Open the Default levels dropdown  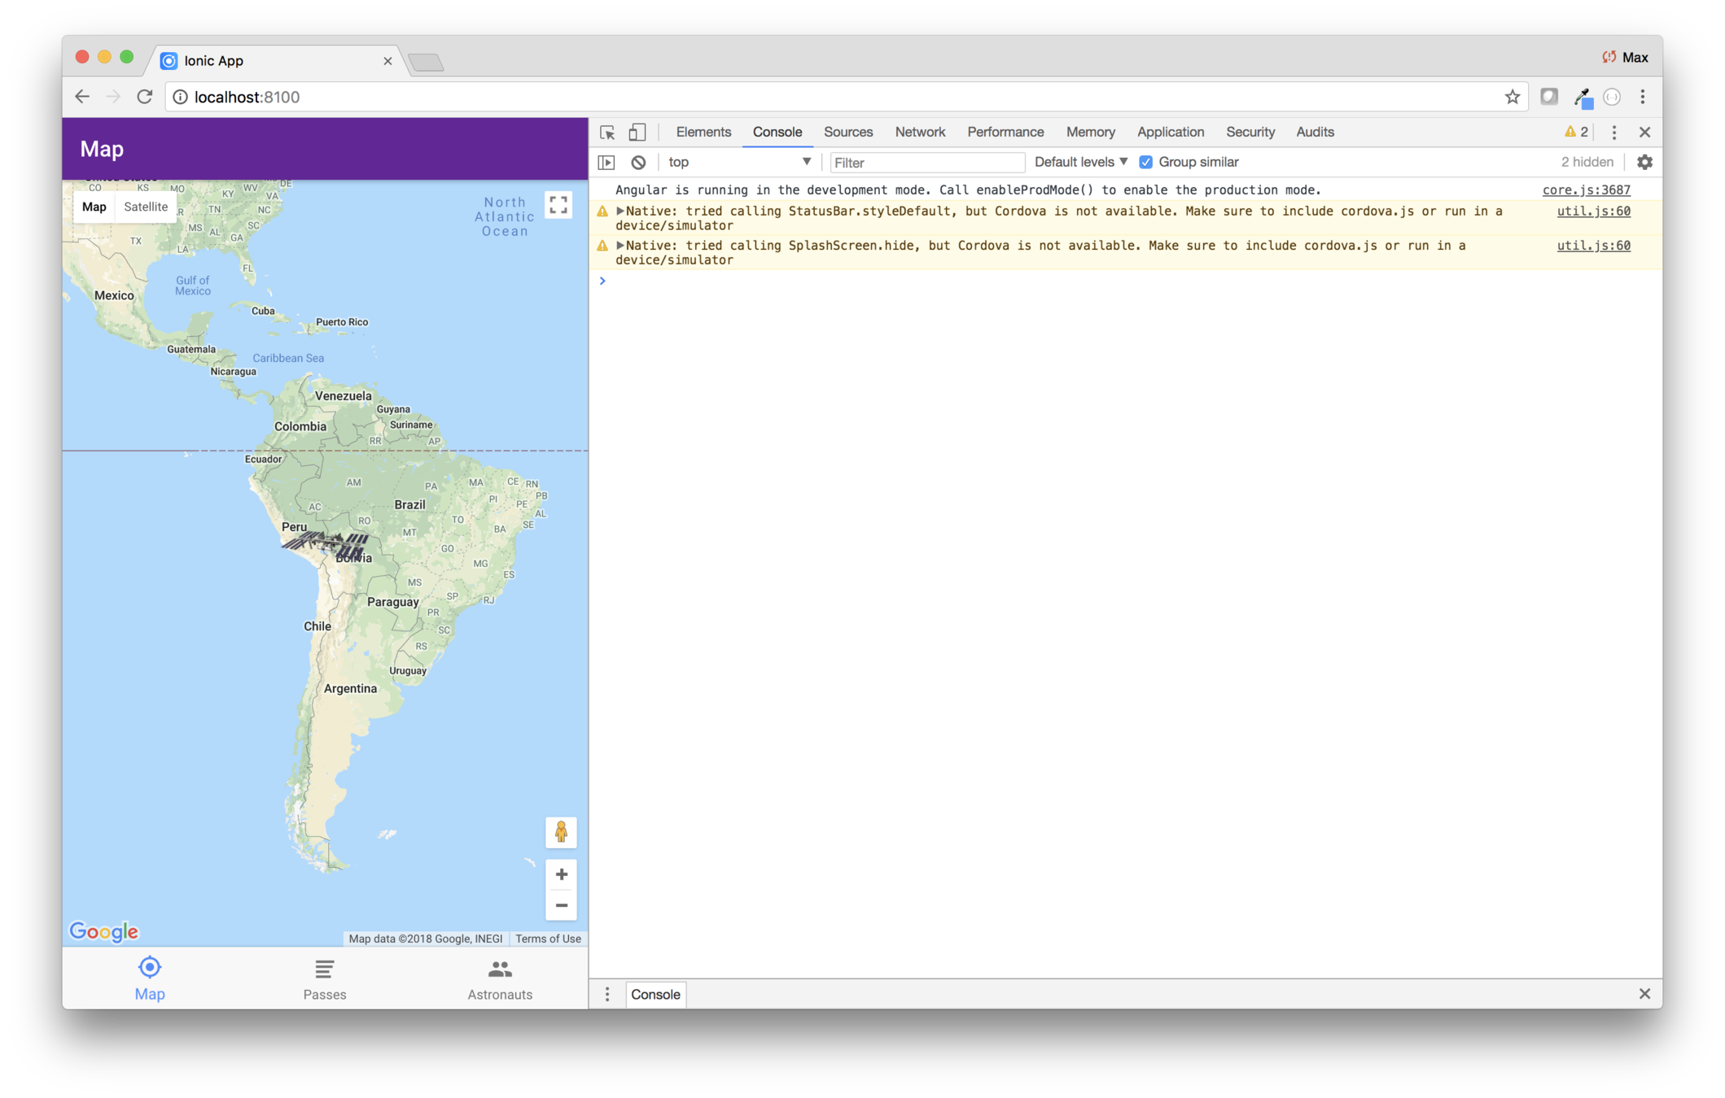pyautogui.click(x=1080, y=163)
